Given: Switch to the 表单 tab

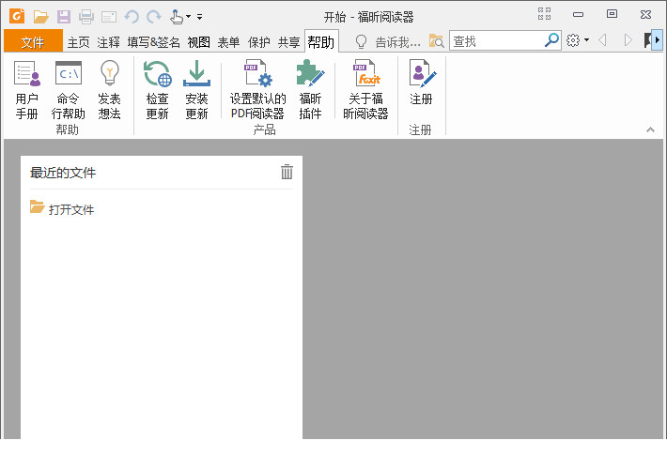Looking at the screenshot, I should pyautogui.click(x=229, y=42).
